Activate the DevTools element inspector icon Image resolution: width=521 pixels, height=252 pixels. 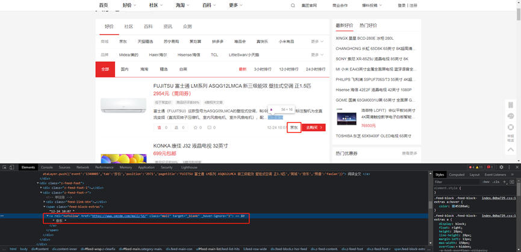(5, 167)
